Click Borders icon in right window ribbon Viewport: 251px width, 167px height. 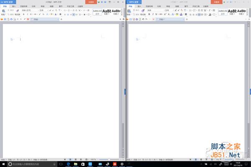(x=214, y=14)
